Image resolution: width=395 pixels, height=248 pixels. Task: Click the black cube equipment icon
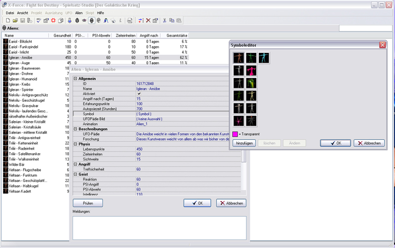point(77,20)
